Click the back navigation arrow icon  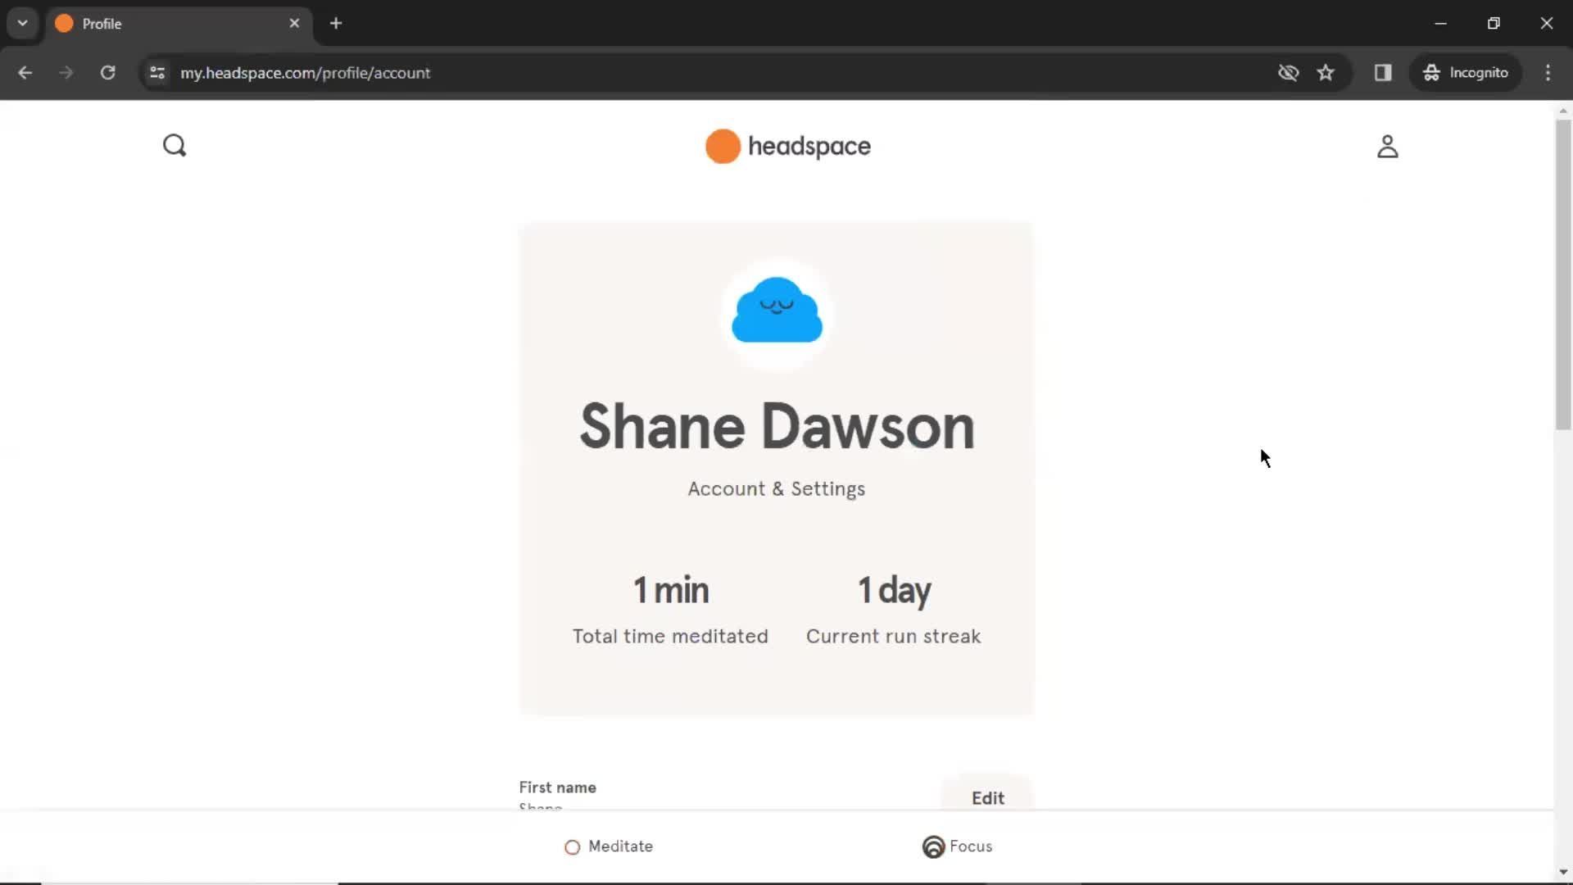26,72
